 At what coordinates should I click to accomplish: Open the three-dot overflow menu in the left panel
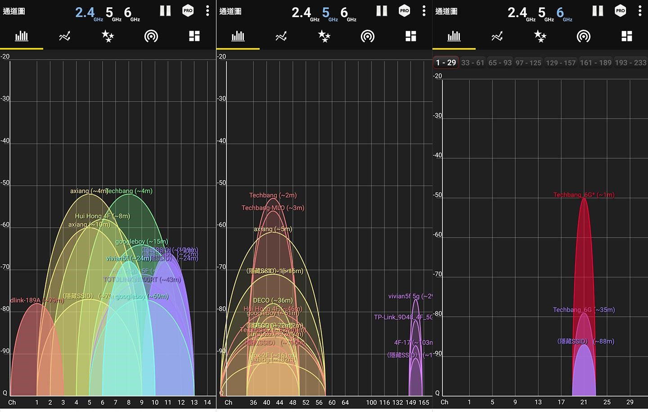pyautogui.click(x=207, y=11)
